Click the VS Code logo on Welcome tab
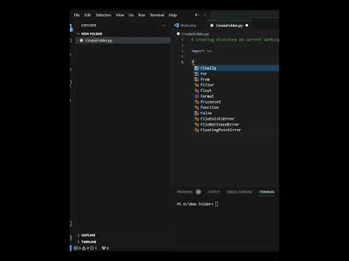 point(177,25)
